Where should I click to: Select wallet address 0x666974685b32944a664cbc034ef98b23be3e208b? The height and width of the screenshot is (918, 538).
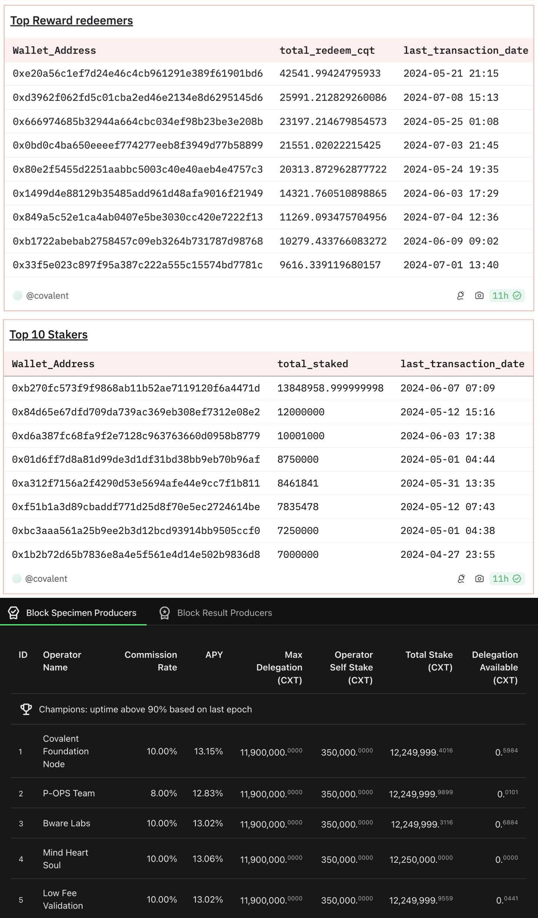tap(138, 122)
